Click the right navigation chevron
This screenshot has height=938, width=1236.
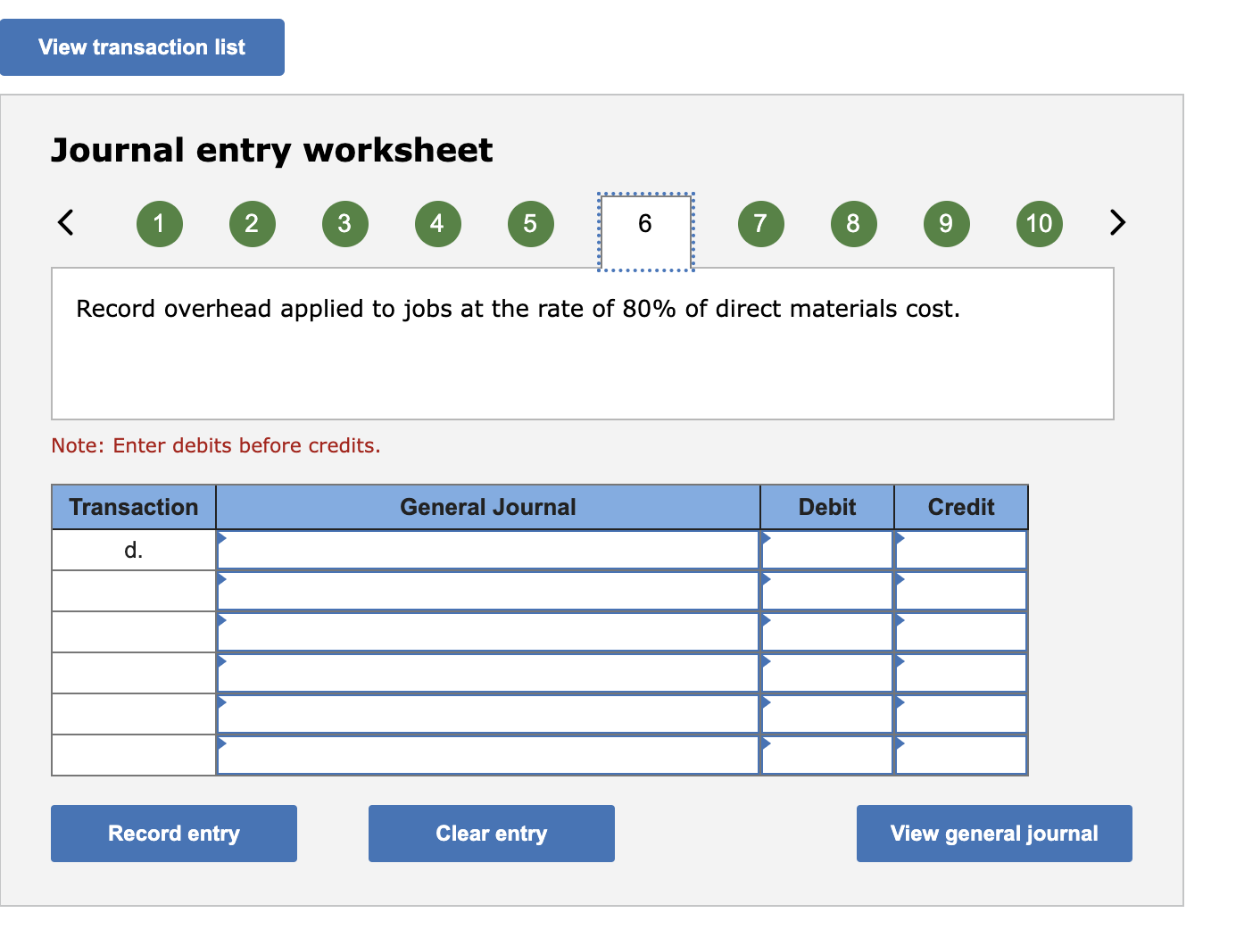pos(1116,222)
